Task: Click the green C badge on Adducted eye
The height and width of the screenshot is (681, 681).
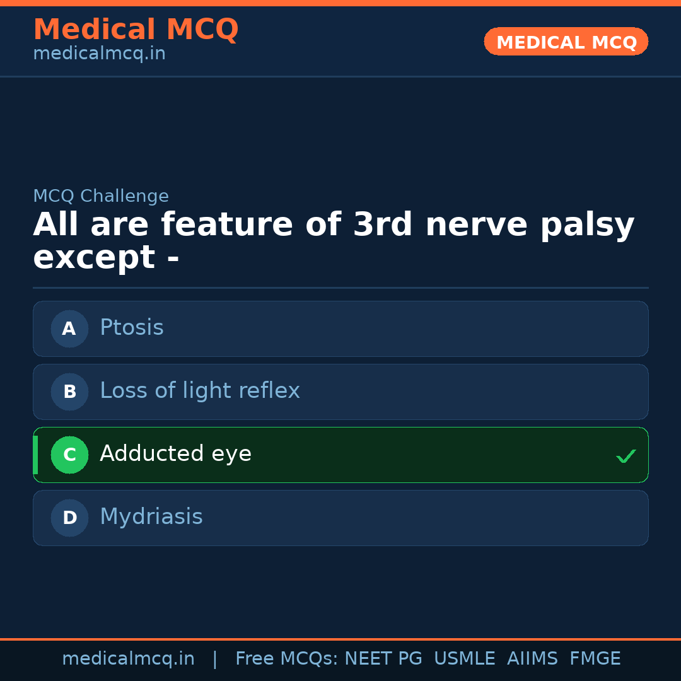Action: 69,455
